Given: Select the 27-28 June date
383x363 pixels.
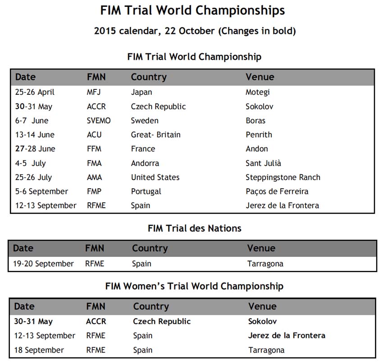Looking at the screenshot, I should tap(35, 149).
